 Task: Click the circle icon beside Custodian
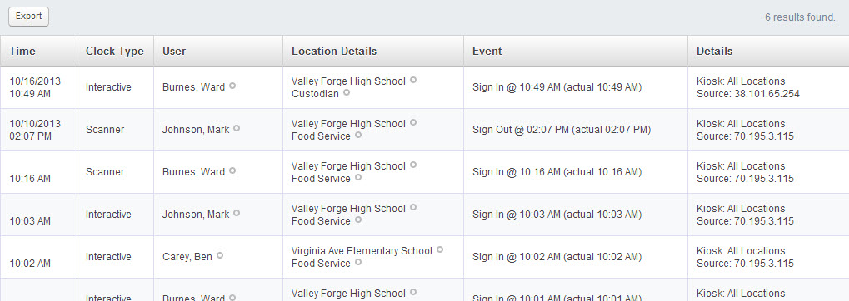(x=347, y=92)
